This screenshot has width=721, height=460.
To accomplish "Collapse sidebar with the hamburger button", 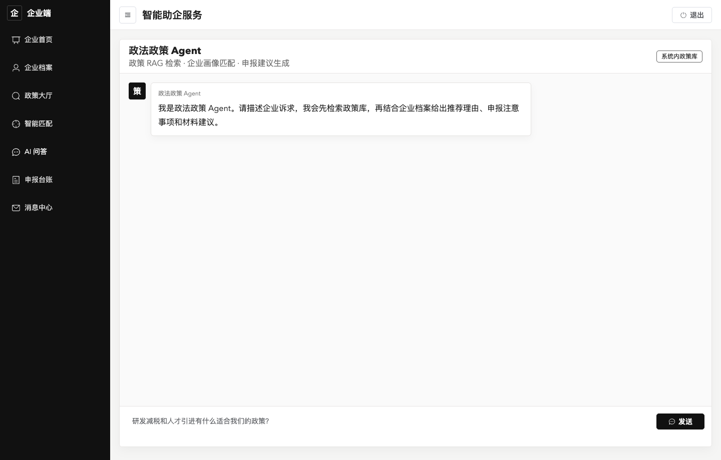I will 128,15.
